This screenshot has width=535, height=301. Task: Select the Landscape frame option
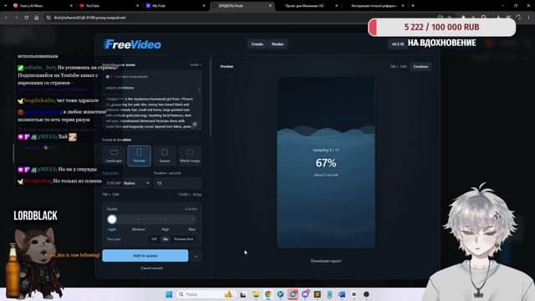click(114, 156)
